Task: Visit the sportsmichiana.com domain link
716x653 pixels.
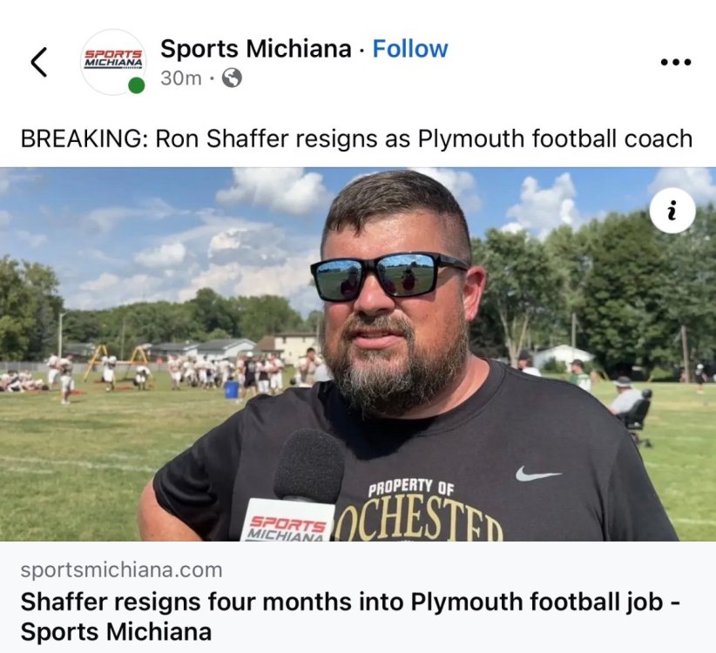Action: point(121,570)
